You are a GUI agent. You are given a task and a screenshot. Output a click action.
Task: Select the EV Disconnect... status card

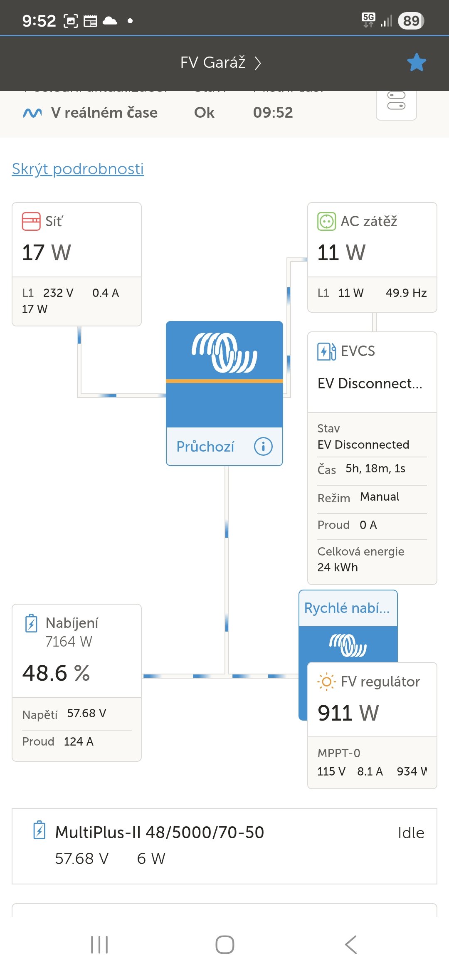370,383
